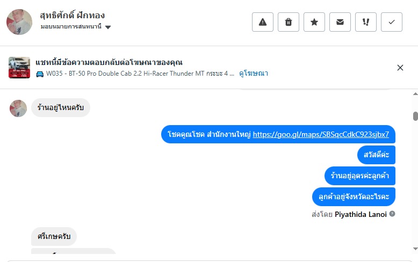Star this conversation as important

tap(314, 22)
